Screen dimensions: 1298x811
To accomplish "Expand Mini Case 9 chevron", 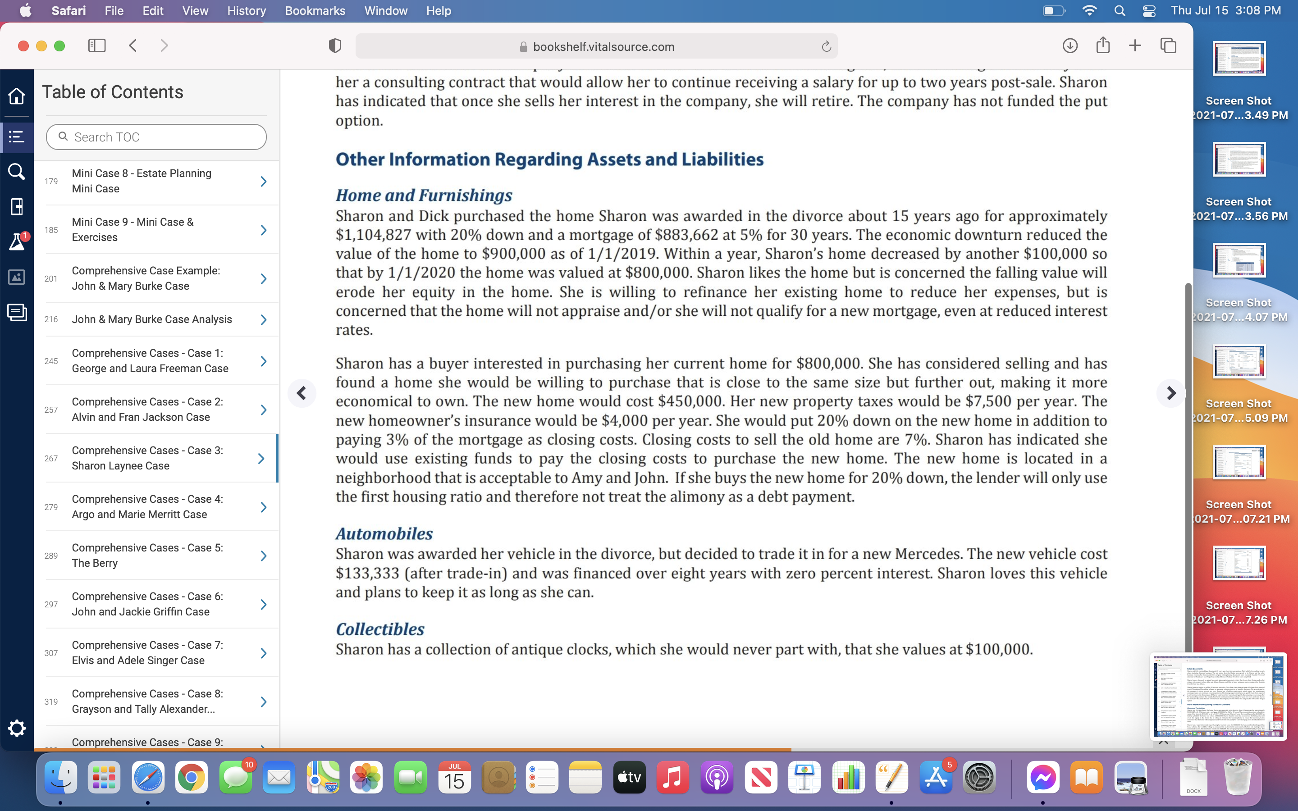I will (263, 230).
